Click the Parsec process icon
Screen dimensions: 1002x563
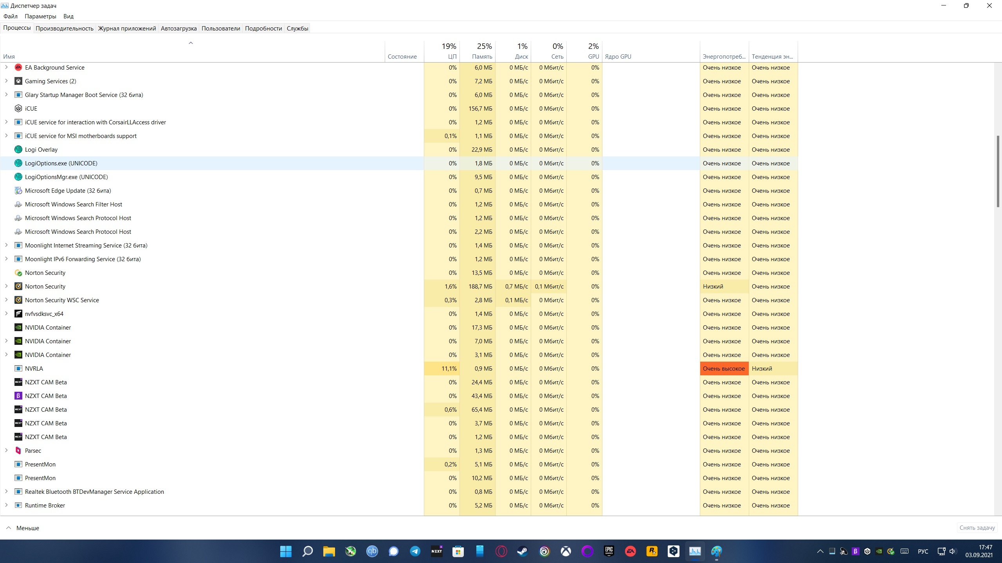coord(18,450)
